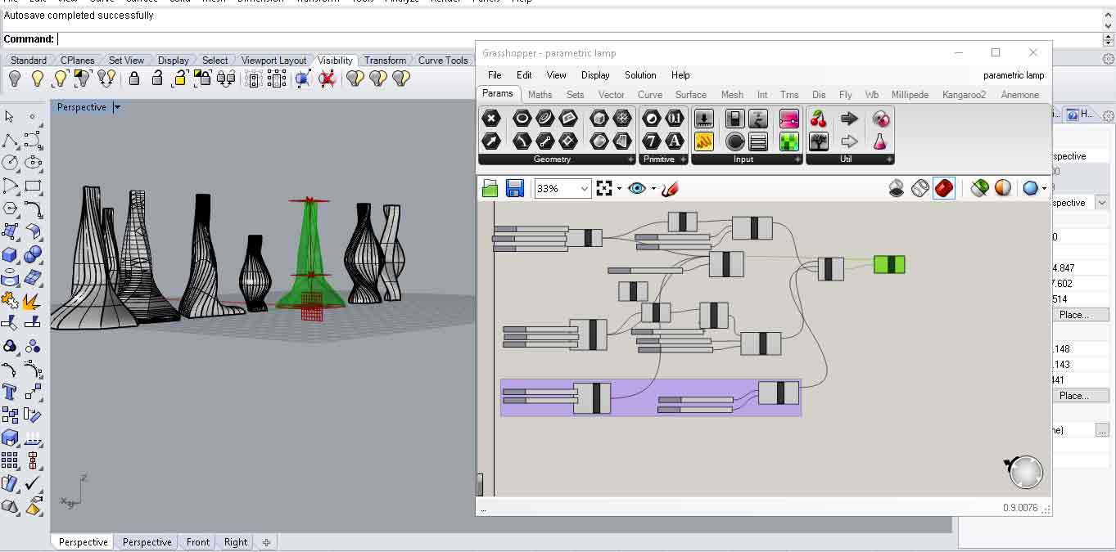Viewport: 1116px width, 552px height.
Task: Open the zoom extents dropdown arrow
Action: pyautogui.click(x=619, y=189)
